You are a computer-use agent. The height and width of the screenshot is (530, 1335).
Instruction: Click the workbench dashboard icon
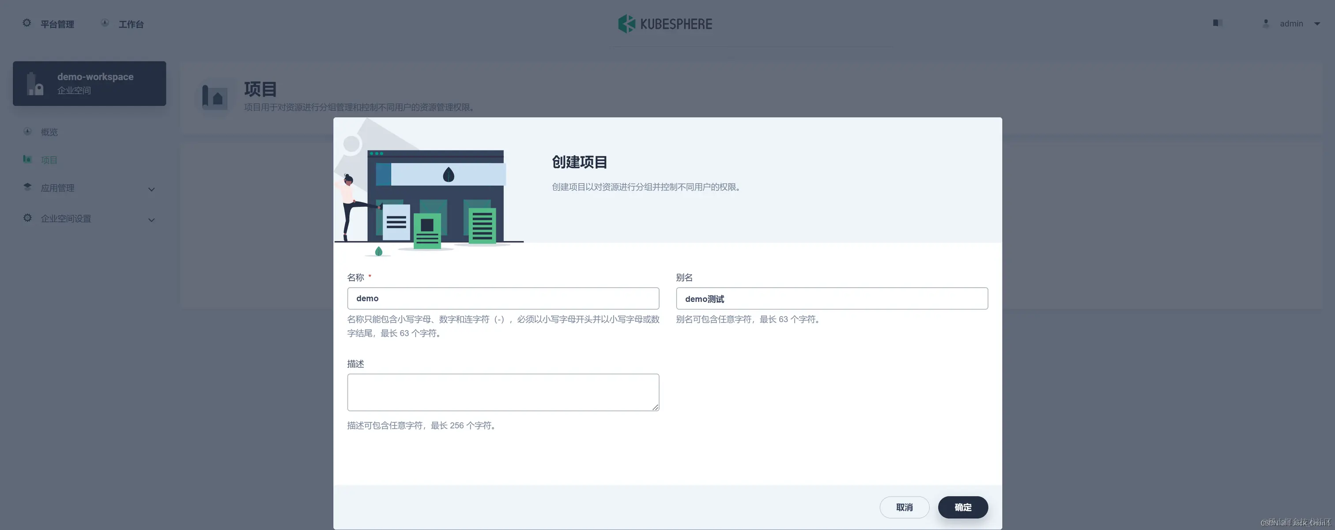105,23
